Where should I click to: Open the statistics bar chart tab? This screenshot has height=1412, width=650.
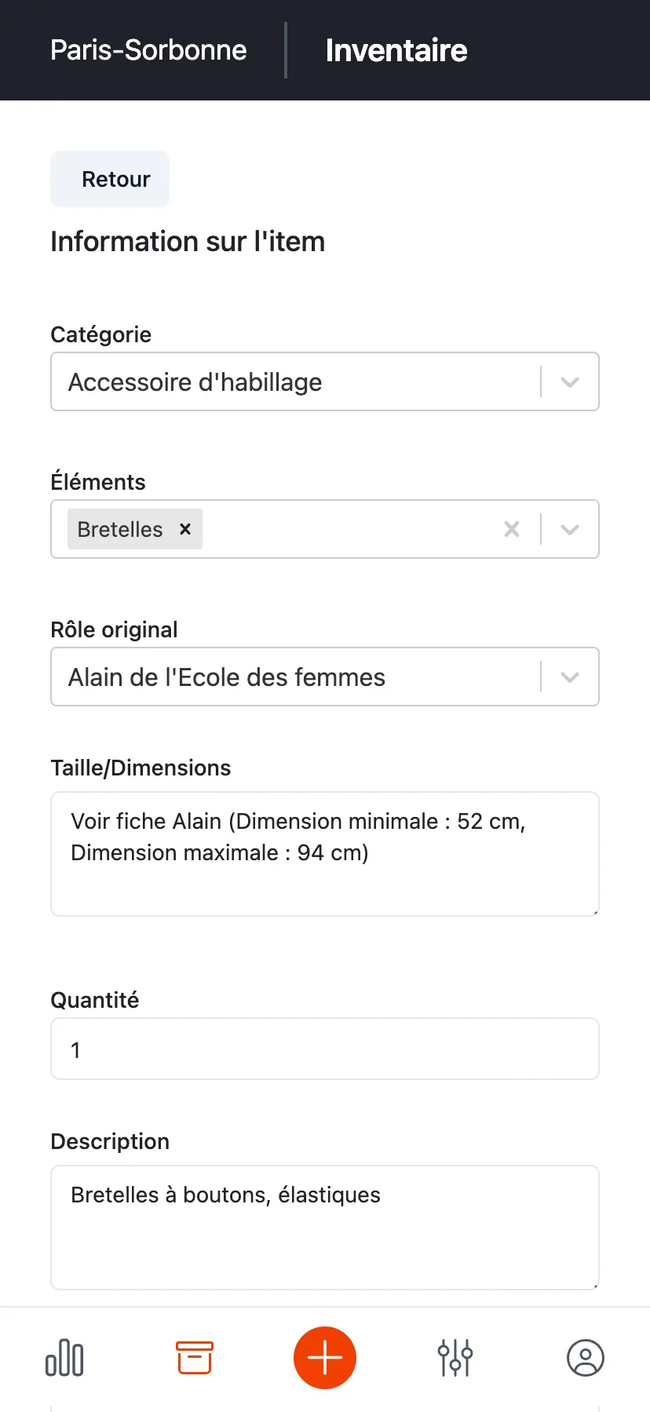coord(64,1358)
